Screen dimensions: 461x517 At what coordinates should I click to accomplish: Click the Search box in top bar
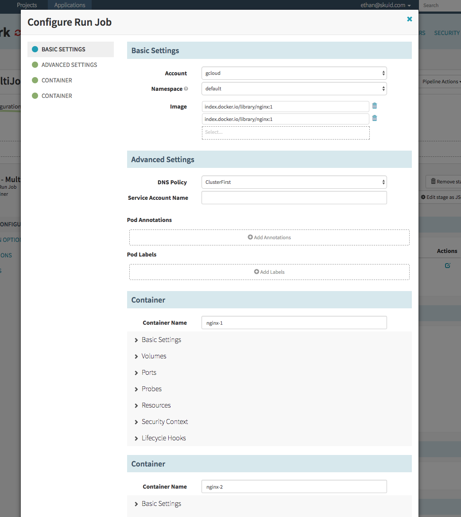440,5
